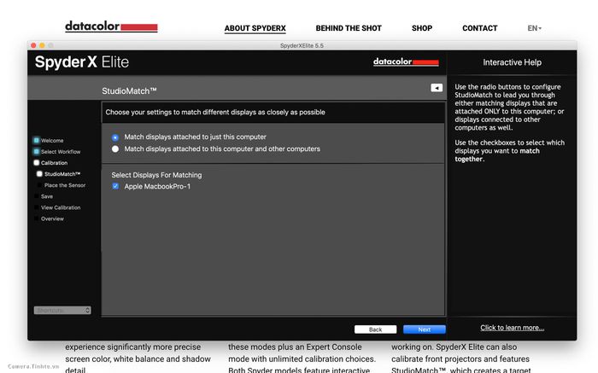Click the Interactive Help panel title
The width and height of the screenshot is (598, 373).
(512, 62)
